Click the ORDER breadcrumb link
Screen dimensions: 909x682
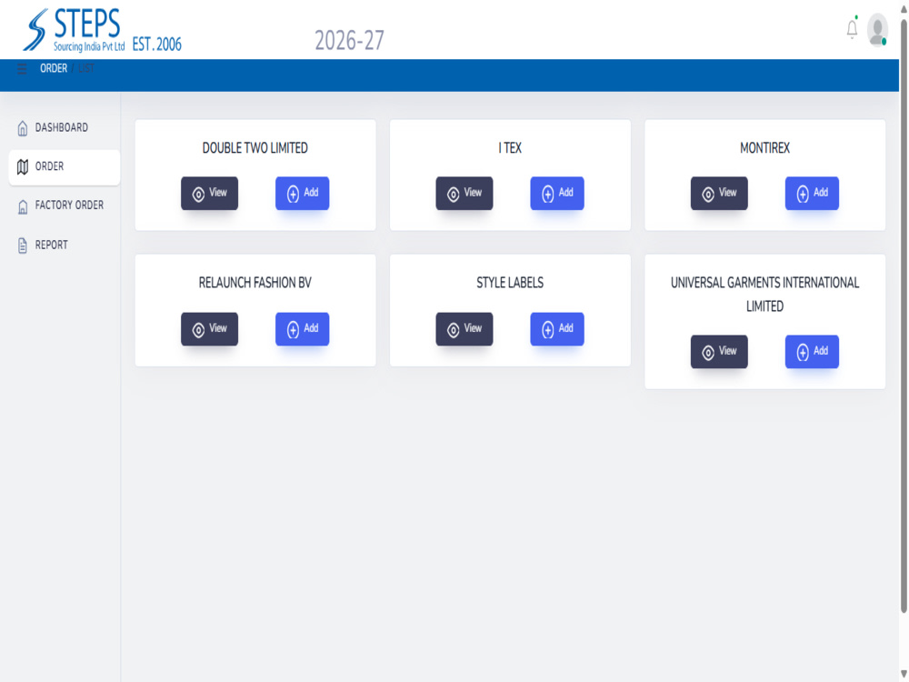click(54, 68)
